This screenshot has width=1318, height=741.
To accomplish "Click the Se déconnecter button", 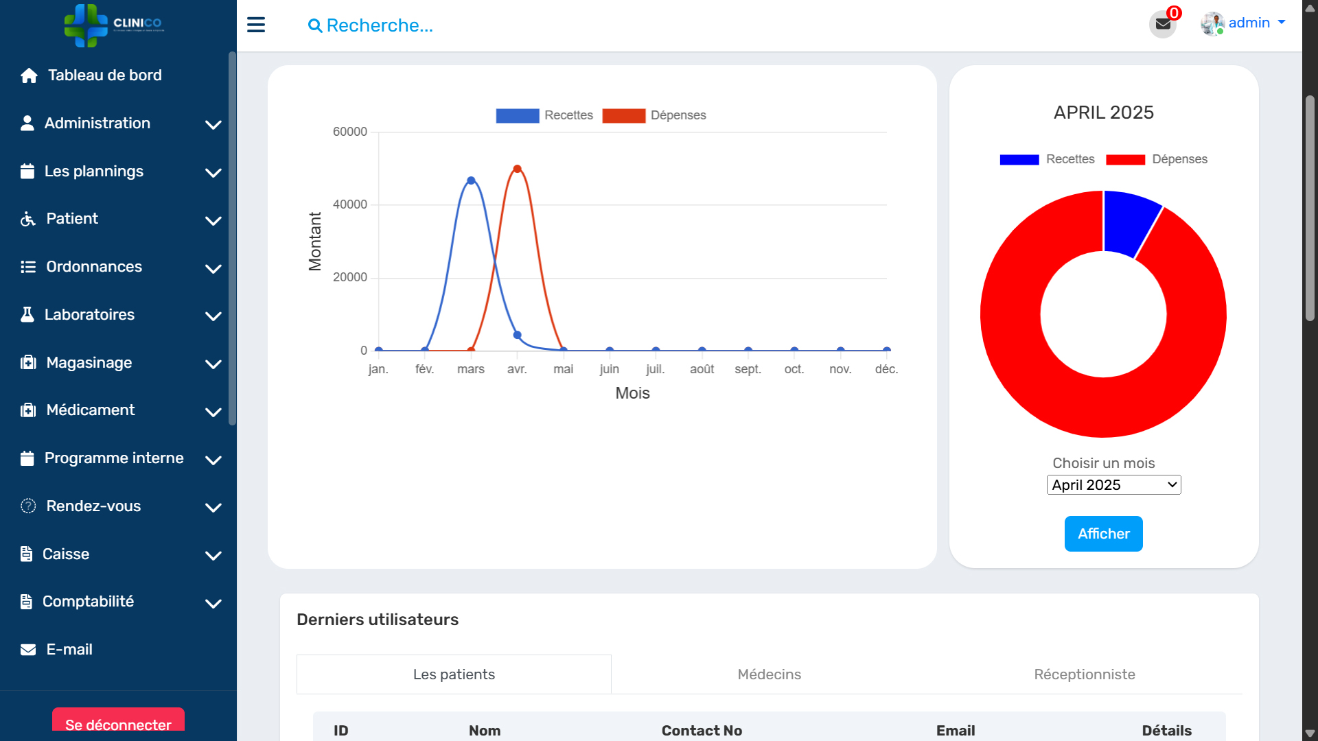I will (x=118, y=723).
